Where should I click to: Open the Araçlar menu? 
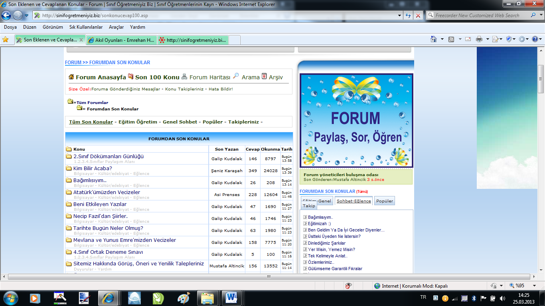pos(116,27)
